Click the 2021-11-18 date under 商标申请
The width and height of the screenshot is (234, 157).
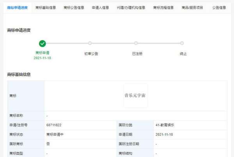pos(43,58)
